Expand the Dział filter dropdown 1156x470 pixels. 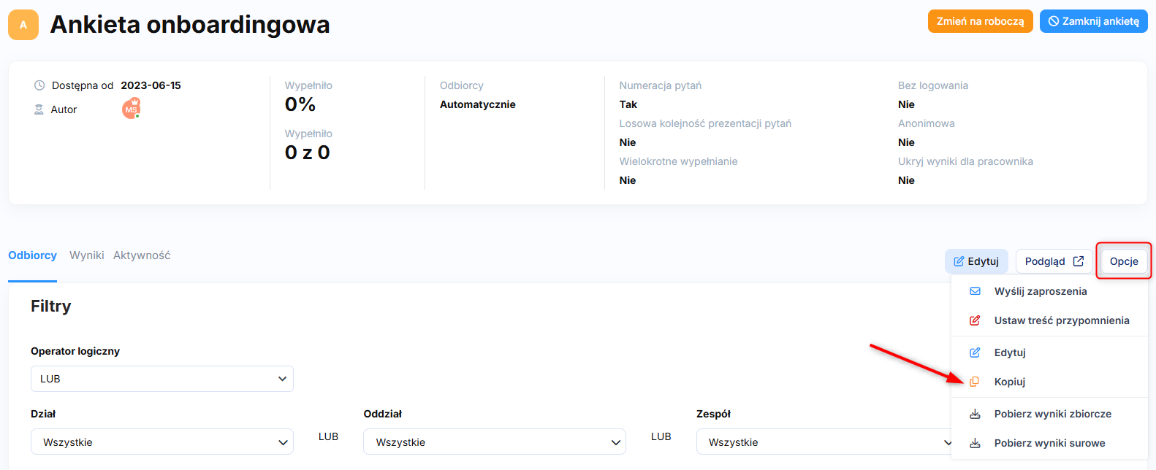point(161,442)
